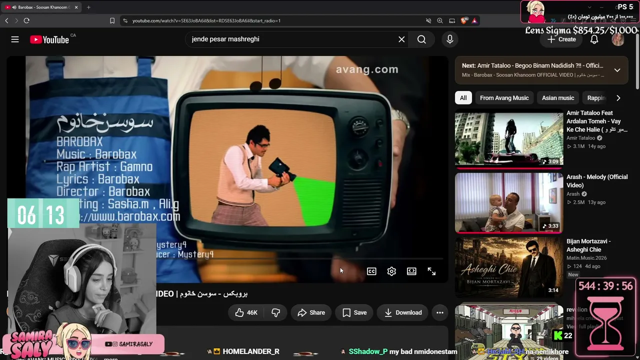This screenshot has width=640, height=360.
Task: Go to the YouTube home logo
Action: click(x=49, y=39)
